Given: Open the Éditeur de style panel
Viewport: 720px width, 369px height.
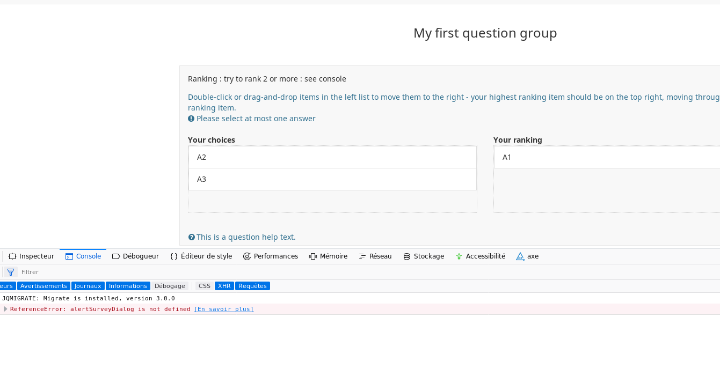Looking at the screenshot, I should tap(201, 256).
